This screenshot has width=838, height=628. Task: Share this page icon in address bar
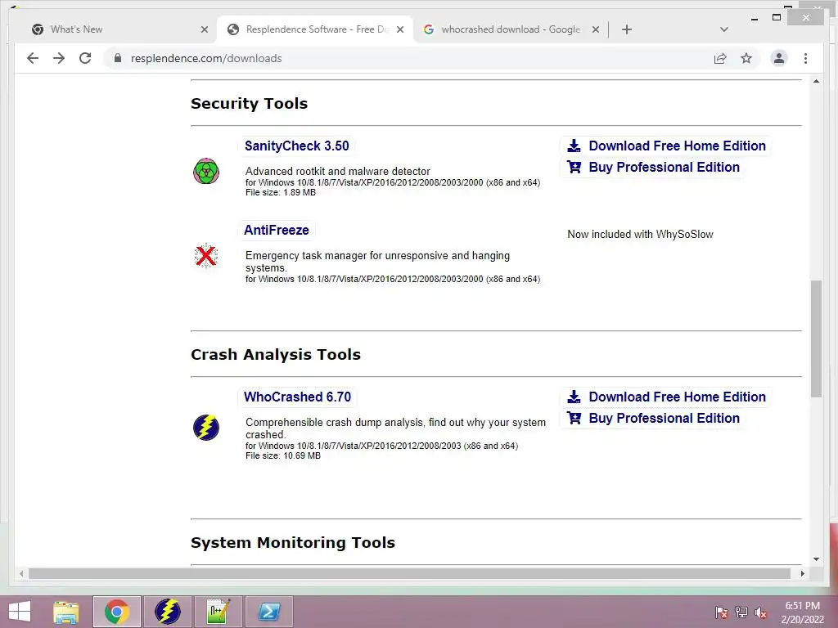[x=720, y=58]
